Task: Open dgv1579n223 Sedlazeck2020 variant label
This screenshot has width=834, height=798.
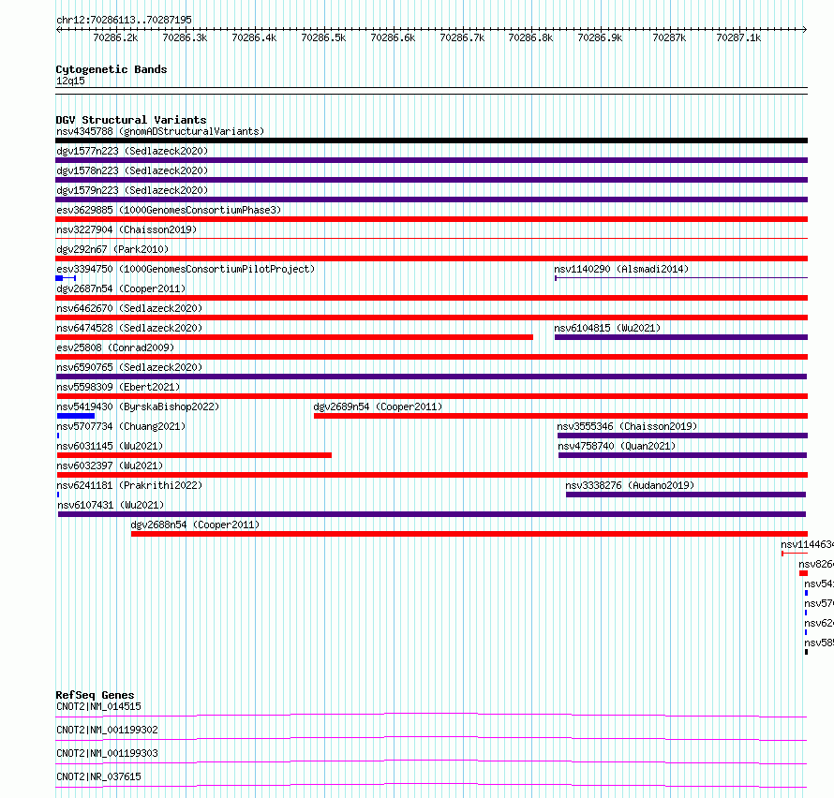Action: coord(132,190)
